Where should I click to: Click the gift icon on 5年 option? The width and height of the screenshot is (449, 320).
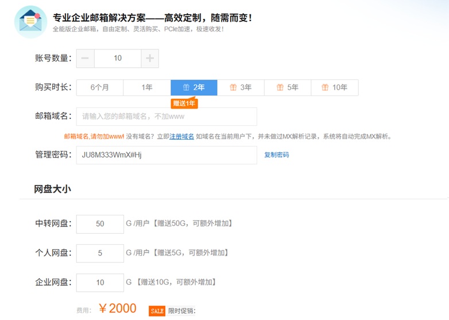280,87
